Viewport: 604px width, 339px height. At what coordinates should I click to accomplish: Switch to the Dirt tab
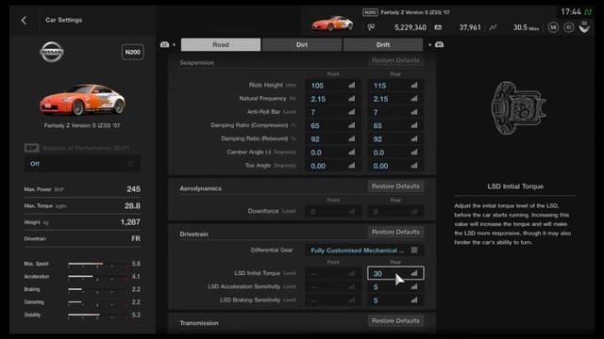pyautogui.click(x=302, y=44)
